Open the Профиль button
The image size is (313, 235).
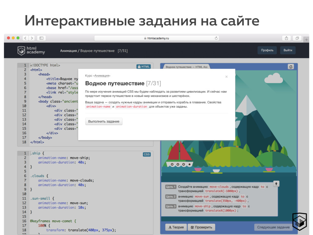[267, 50]
